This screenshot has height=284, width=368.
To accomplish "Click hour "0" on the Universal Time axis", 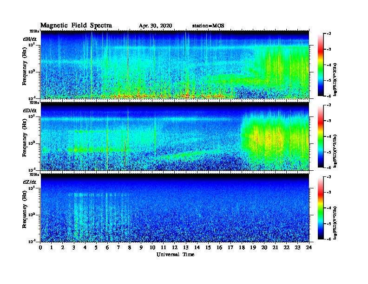I will click(x=40, y=247).
